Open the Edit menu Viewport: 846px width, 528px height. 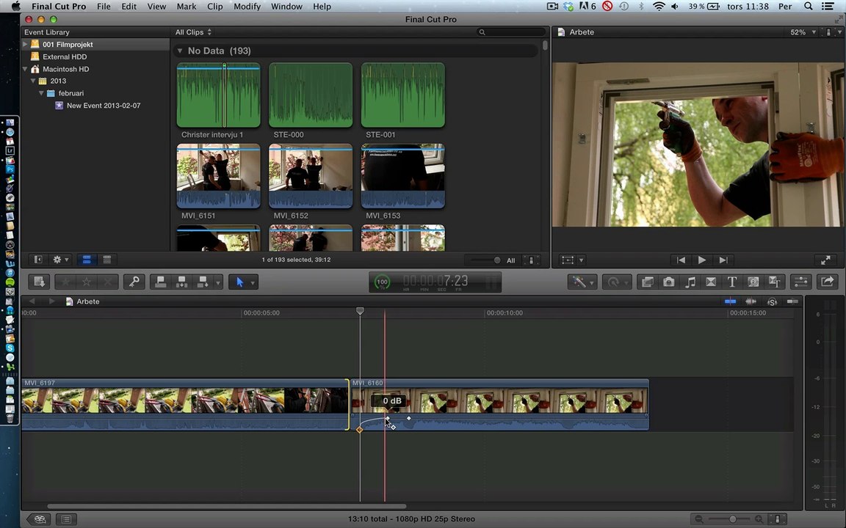pos(129,7)
